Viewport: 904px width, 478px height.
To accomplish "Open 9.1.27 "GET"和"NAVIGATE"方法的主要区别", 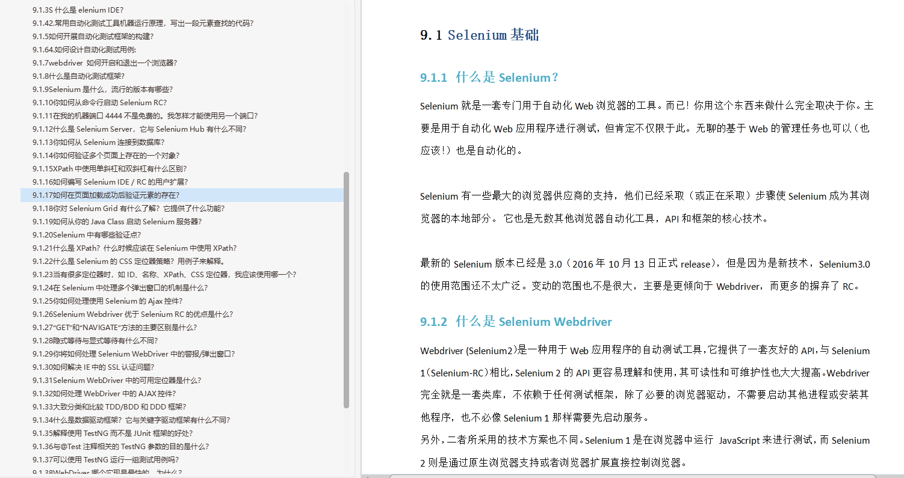I will pos(115,327).
